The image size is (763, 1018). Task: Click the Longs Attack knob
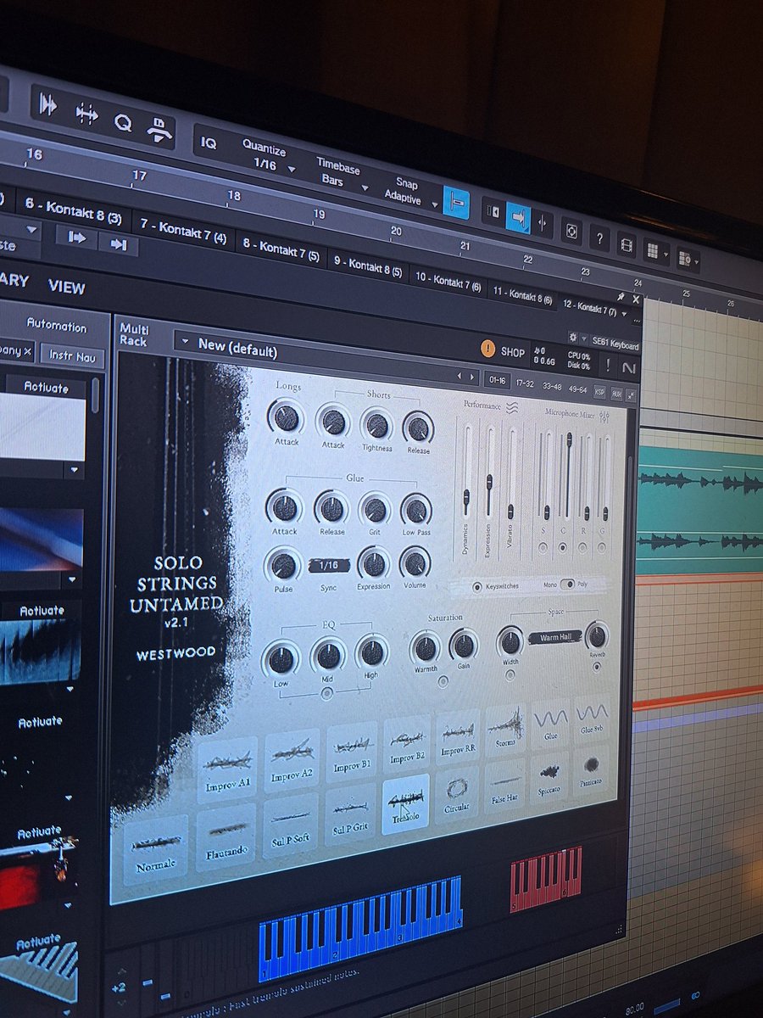pyautogui.click(x=286, y=417)
